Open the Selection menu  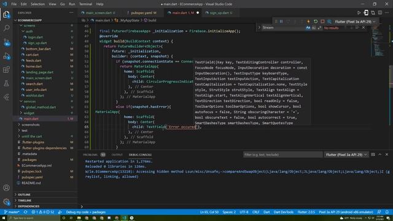[37, 4]
